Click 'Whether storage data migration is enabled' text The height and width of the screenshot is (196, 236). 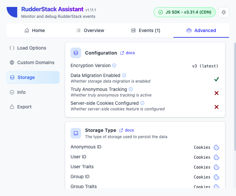(x=110, y=81)
